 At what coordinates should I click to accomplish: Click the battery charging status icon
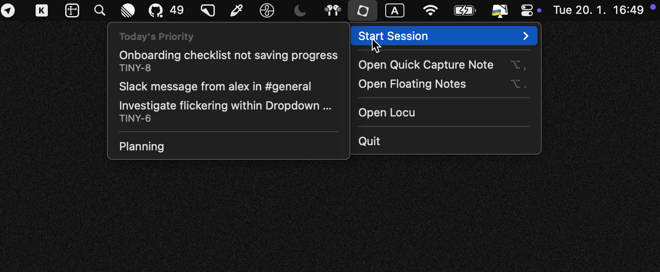point(464,11)
